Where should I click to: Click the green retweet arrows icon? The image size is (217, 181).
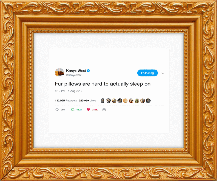click(72, 110)
